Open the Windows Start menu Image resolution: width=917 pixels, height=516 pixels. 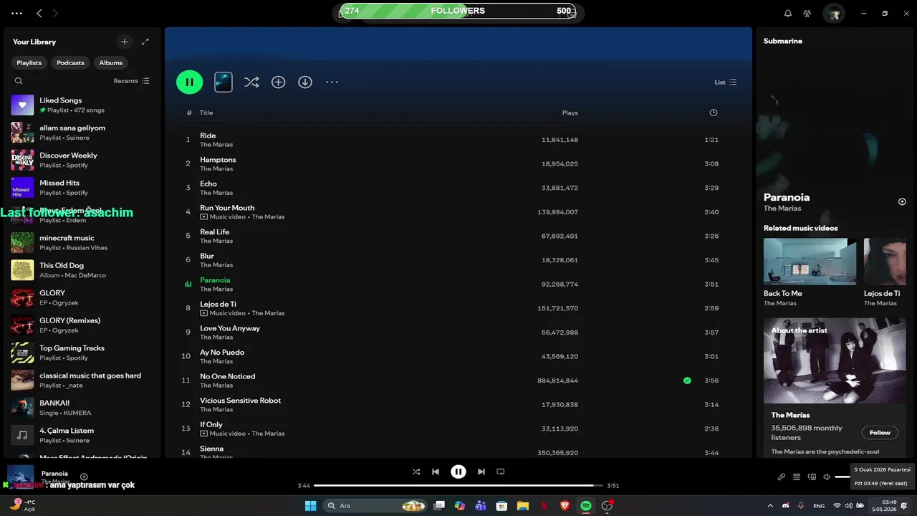pyautogui.click(x=310, y=506)
